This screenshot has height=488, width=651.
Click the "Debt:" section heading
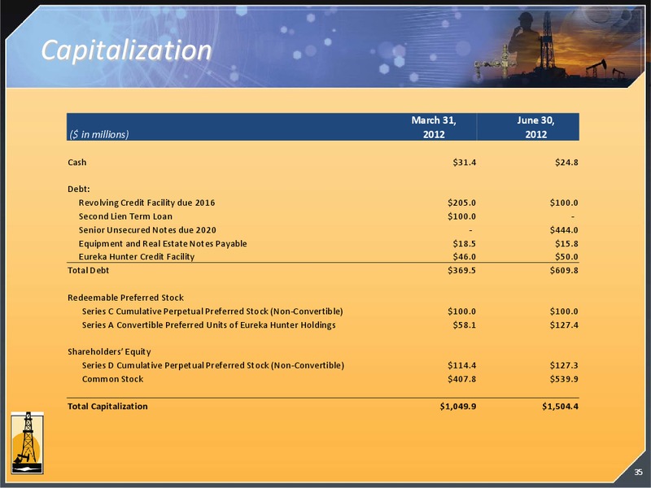click(79, 190)
